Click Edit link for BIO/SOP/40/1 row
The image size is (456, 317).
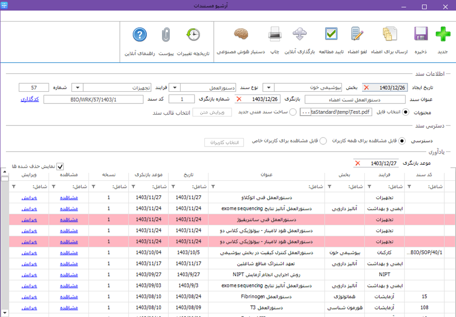(x=29, y=253)
